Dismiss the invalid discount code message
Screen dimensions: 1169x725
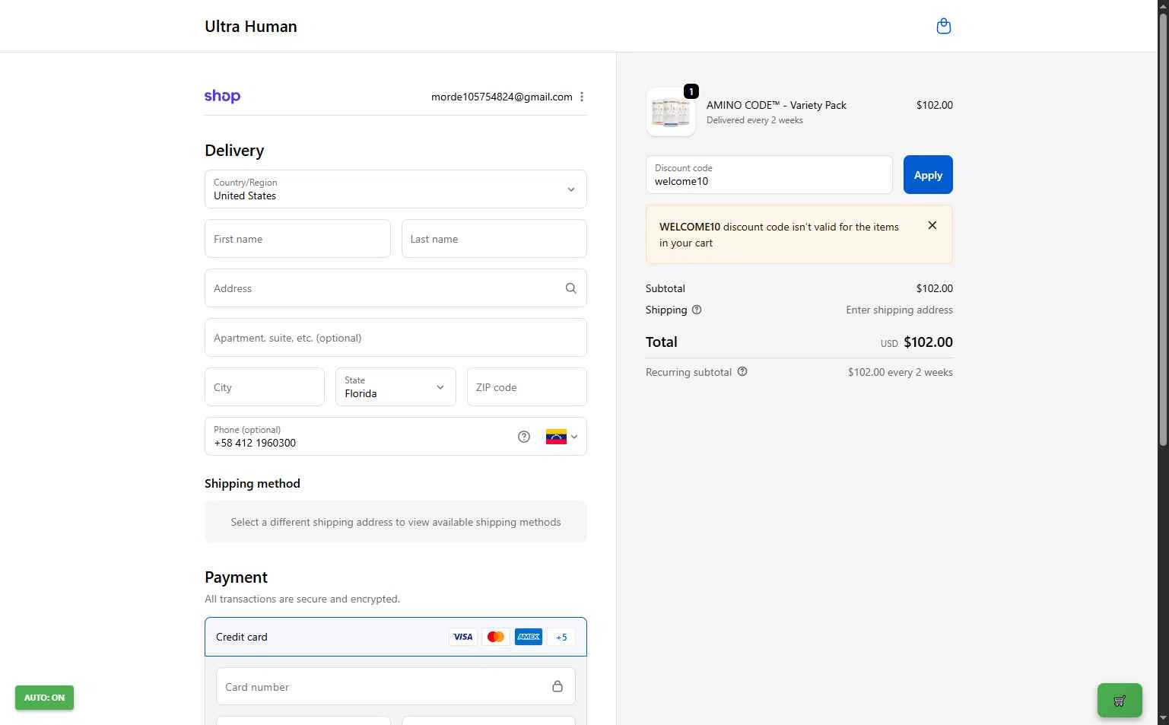pos(932,225)
